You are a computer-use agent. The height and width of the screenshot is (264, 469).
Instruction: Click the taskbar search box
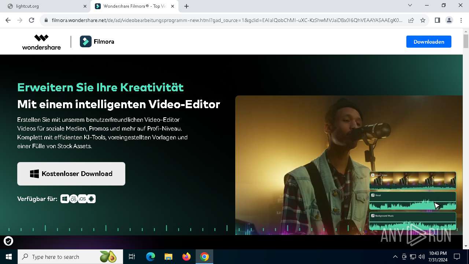[x=70, y=257]
